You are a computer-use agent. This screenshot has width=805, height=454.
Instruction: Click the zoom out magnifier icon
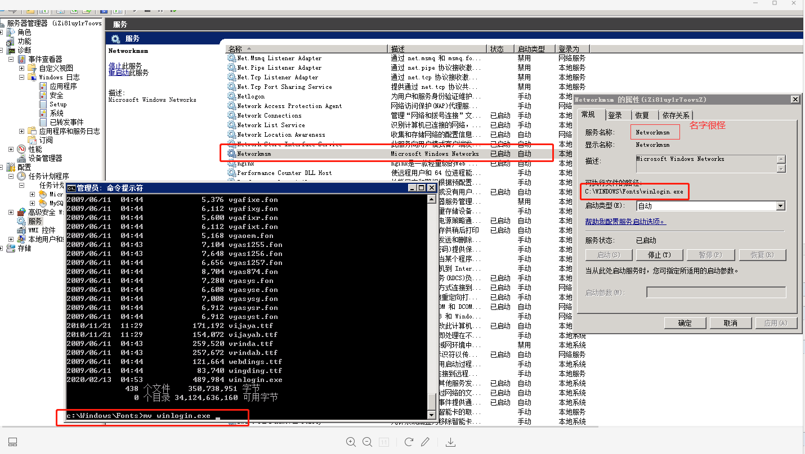pyautogui.click(x=367, y=442)
